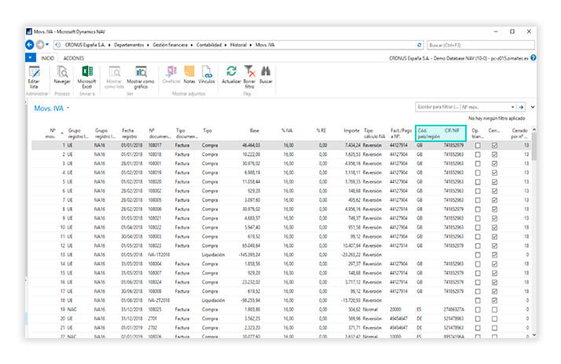Select the INICIO ribbon tab
Viewport: 561px width, 364px height.
click(48, 58)
